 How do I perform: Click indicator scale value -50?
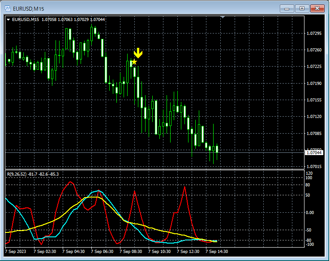pyautogui.click(x=309, y=230)
